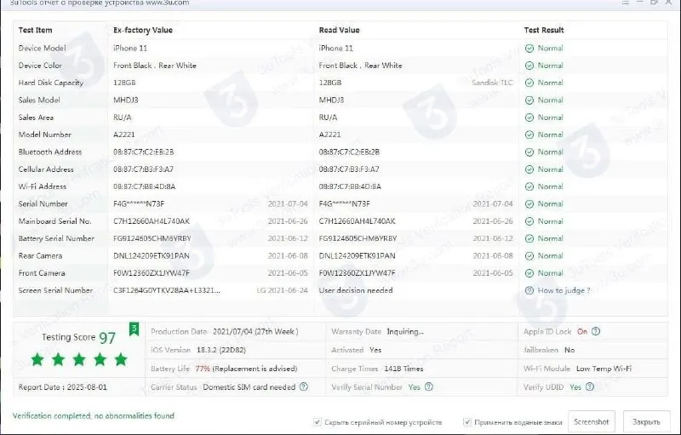
Task: Click iOS Version 18.3.2 (22D82)
Action: tap(221, 350)
